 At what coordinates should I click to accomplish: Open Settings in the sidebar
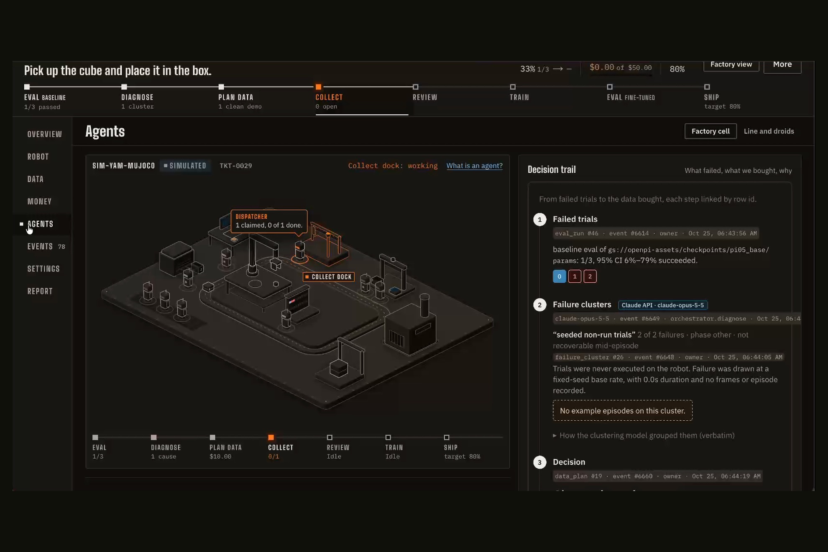[43, 268]
